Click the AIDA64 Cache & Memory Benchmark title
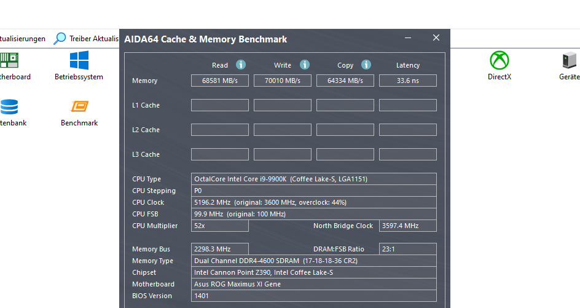Viewport: 580px width, 308px height. tap(205, 39)
